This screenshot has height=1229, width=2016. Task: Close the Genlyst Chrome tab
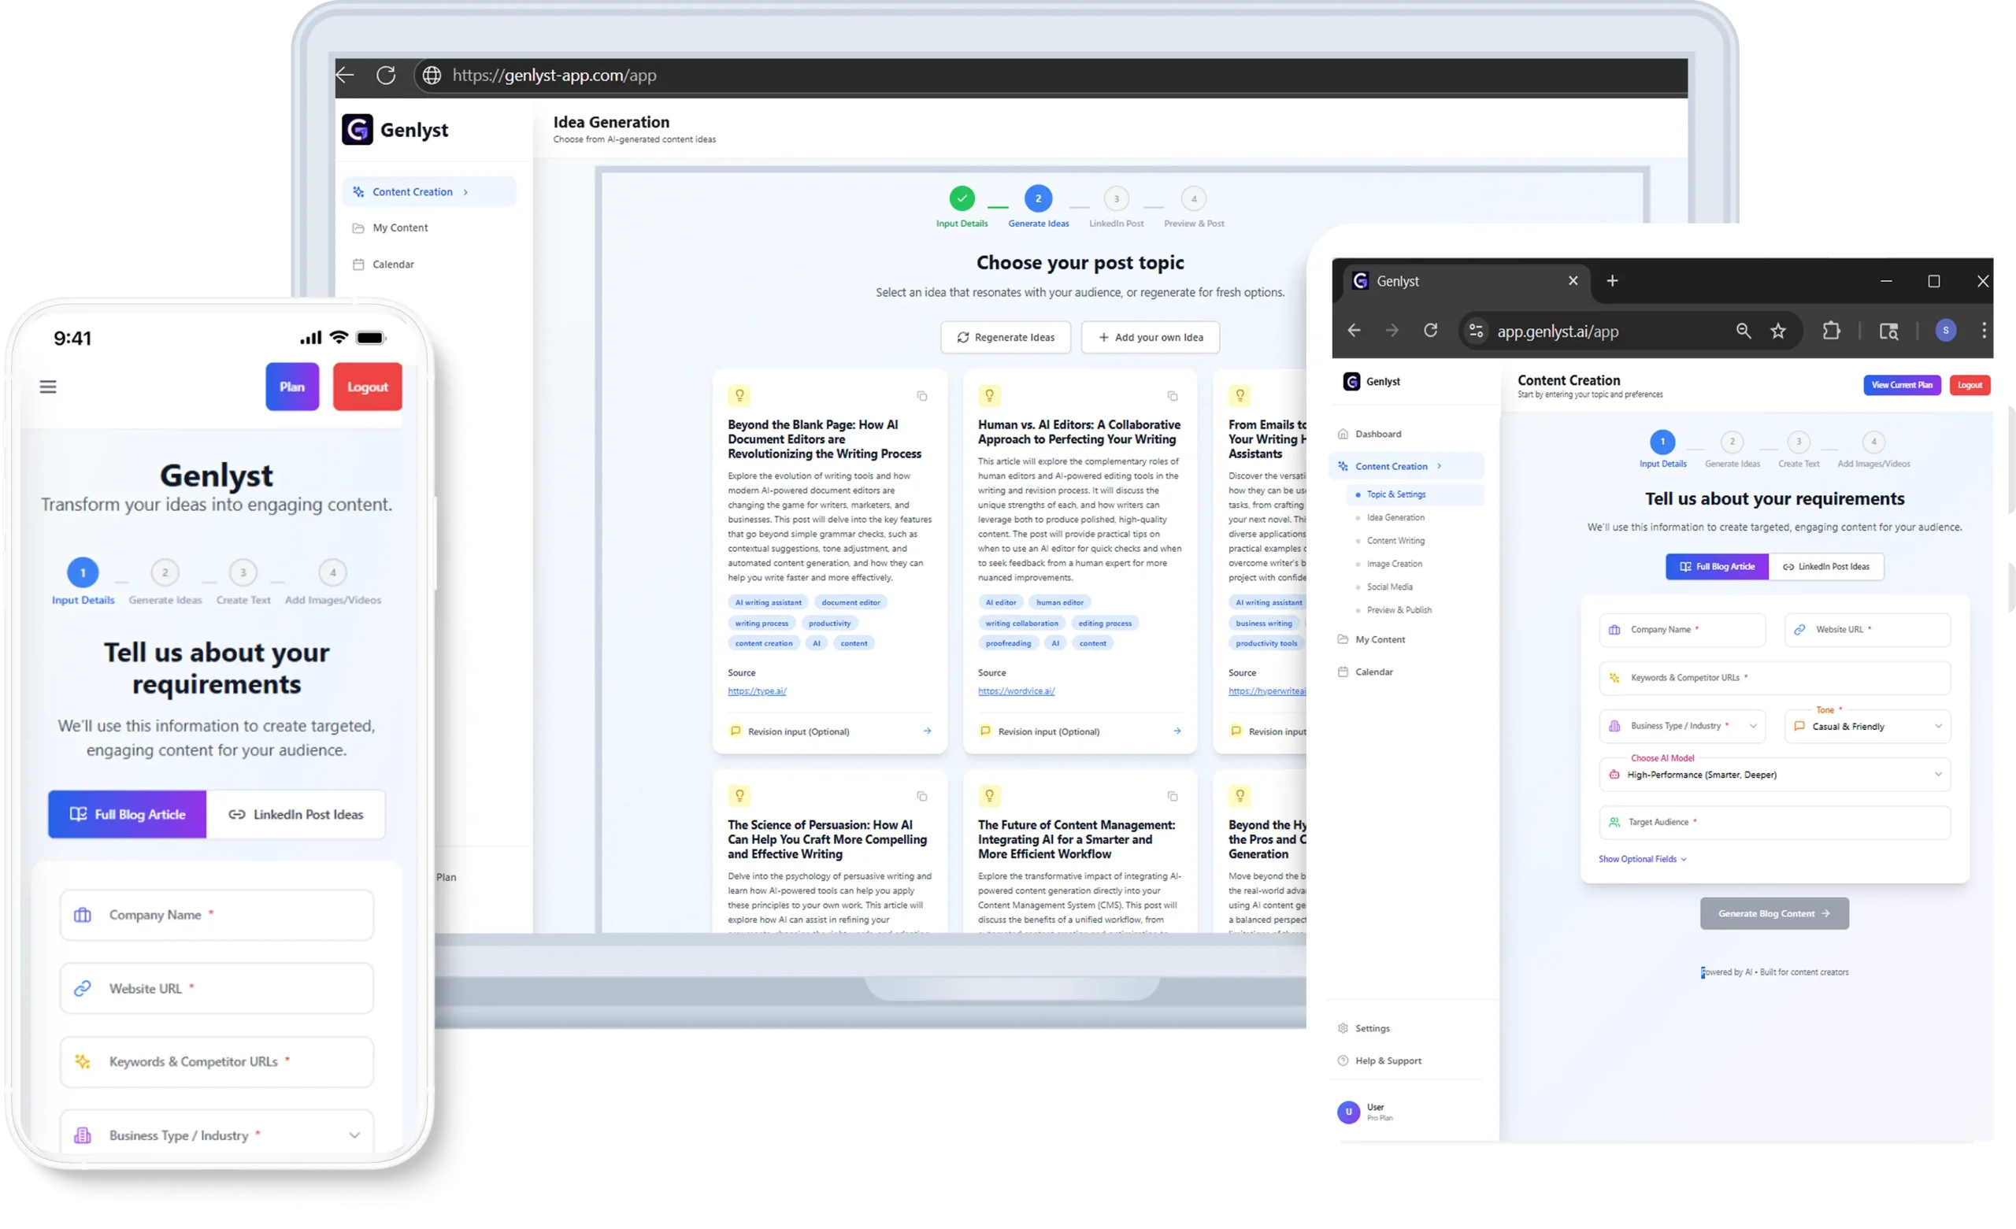(x=1573, y=280)
